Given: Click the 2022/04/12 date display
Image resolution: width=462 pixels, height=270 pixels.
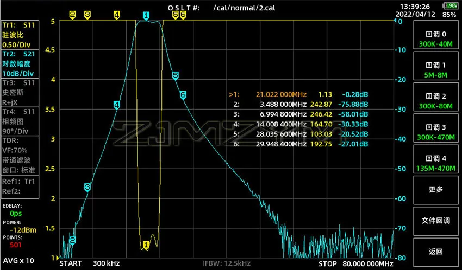Looking at the screenshot, I should tap(415, 15).
